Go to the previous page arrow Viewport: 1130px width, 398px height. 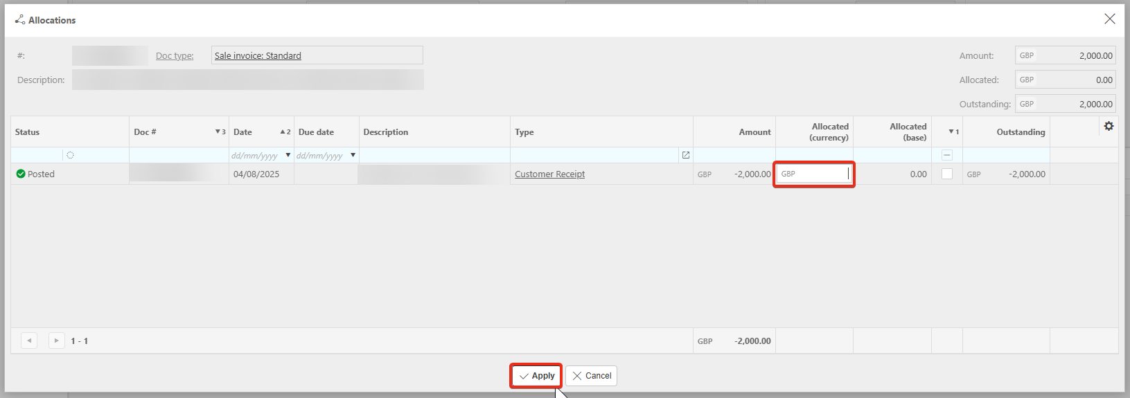(29, 341)
